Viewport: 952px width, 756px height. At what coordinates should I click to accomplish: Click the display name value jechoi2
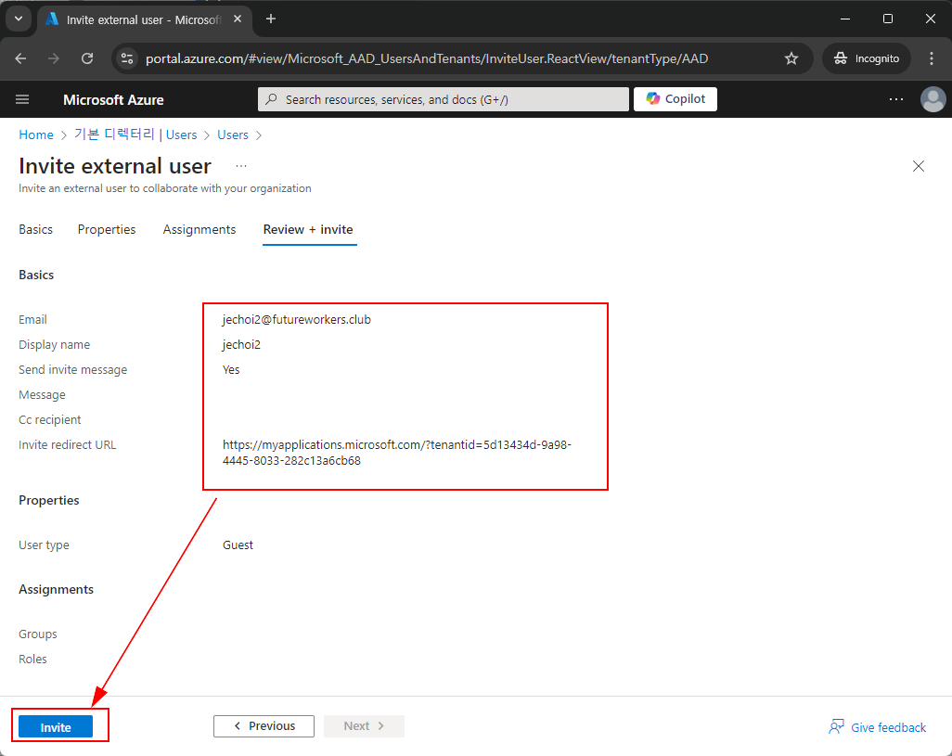(x=241, y=345)
